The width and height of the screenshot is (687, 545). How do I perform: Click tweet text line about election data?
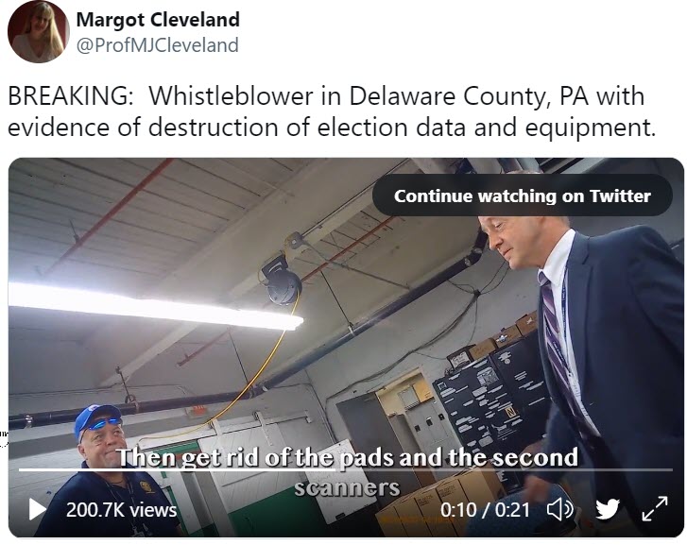(332, 128)
